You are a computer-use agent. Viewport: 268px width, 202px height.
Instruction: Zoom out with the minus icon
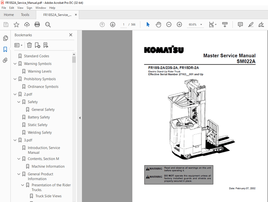(x=169, y=25)
